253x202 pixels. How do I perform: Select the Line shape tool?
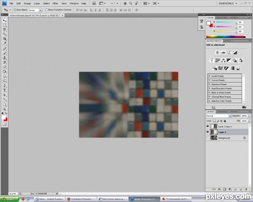(5, 99)
